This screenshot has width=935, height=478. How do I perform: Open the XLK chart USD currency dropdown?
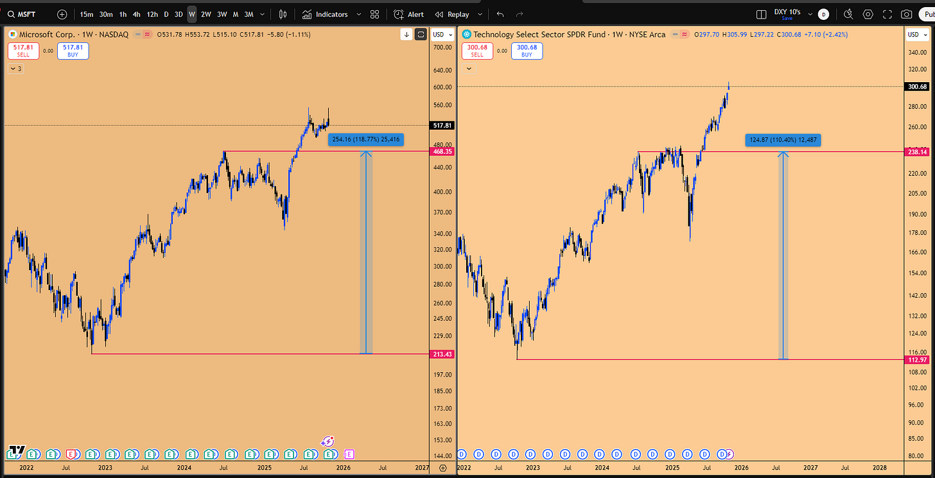point(918,35)
